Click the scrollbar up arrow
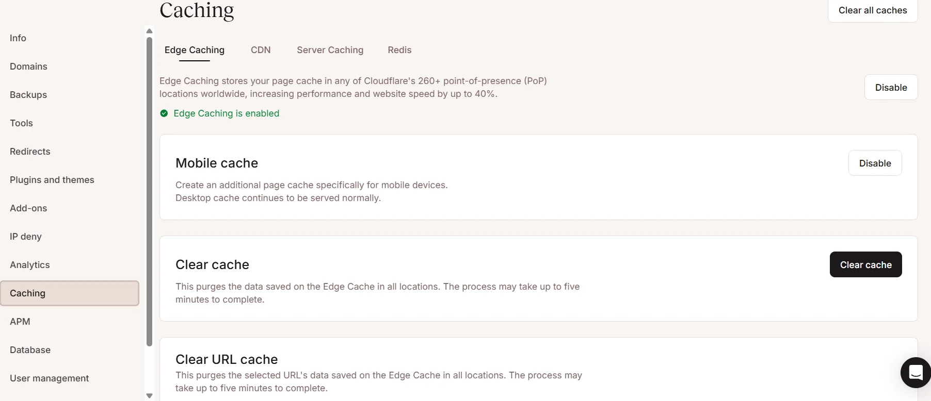Screen dimensions: 931x401 pyautogui.click(x=149, y=31)
